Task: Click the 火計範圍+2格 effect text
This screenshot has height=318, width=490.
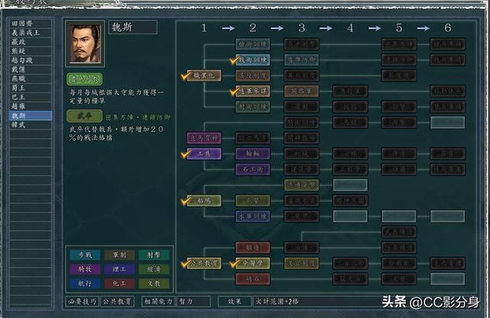Action: tap(277, 301)
